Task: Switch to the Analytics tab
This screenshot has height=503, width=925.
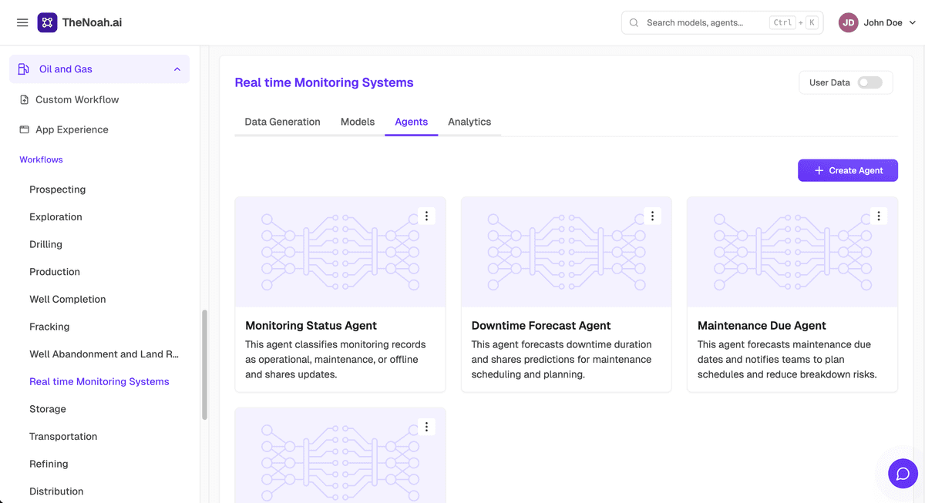Action: click(x=469, y=122)
